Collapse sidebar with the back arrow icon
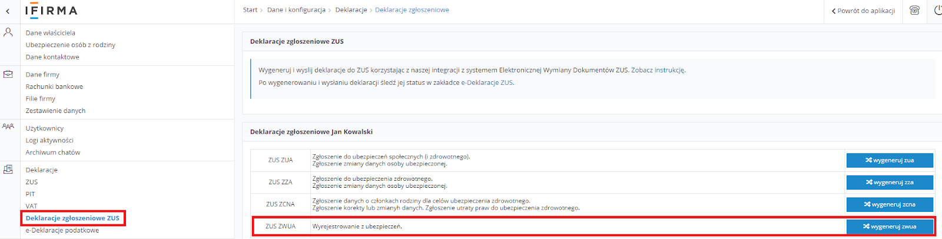This screenshot has width=942, height=239. click(8, 11)
